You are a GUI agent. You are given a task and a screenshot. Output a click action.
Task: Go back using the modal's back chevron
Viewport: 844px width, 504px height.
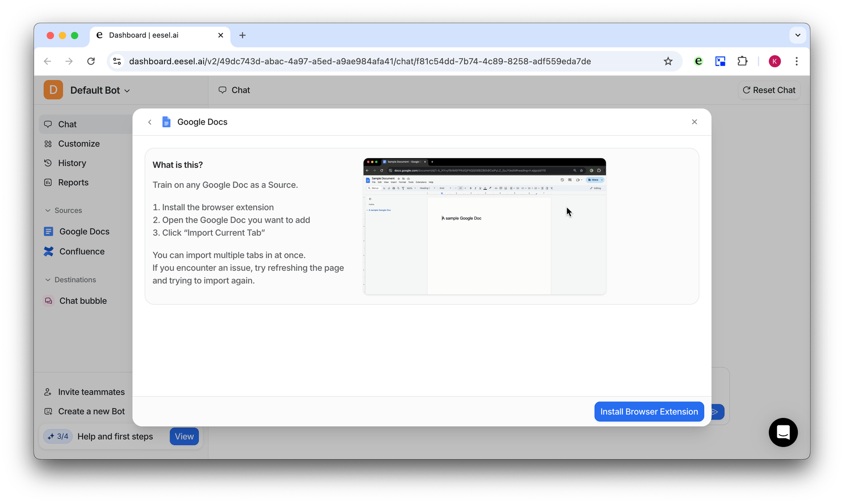pos(150,122)
